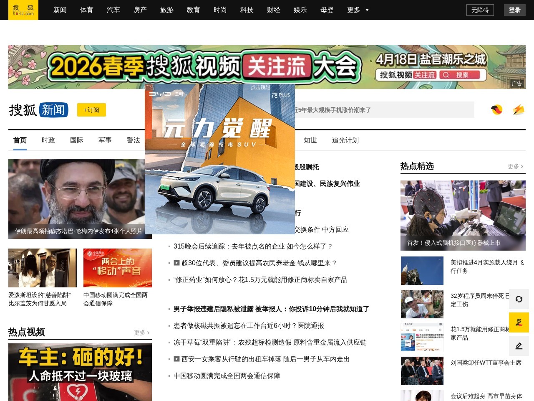Viewport: 534px width, 401px height.
Task: Switch to the 时政 tab
Action: 48,140
